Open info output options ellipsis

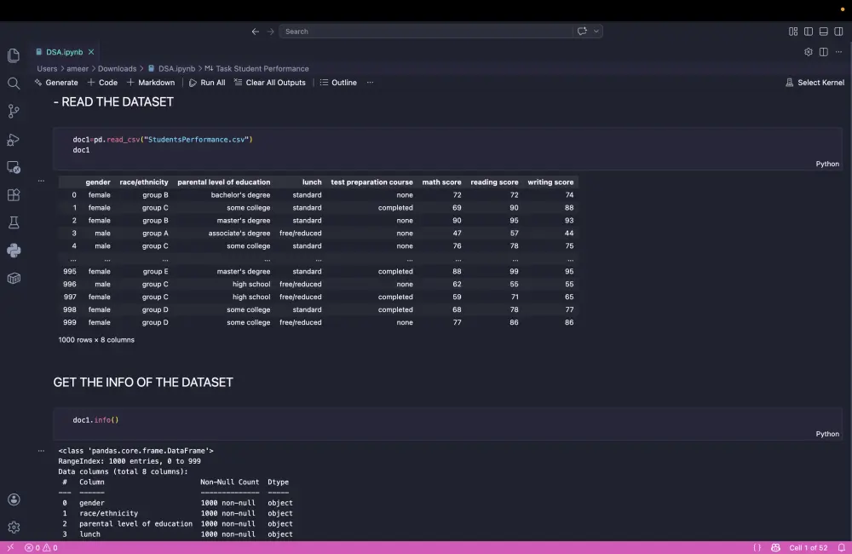tap(41, 451)
